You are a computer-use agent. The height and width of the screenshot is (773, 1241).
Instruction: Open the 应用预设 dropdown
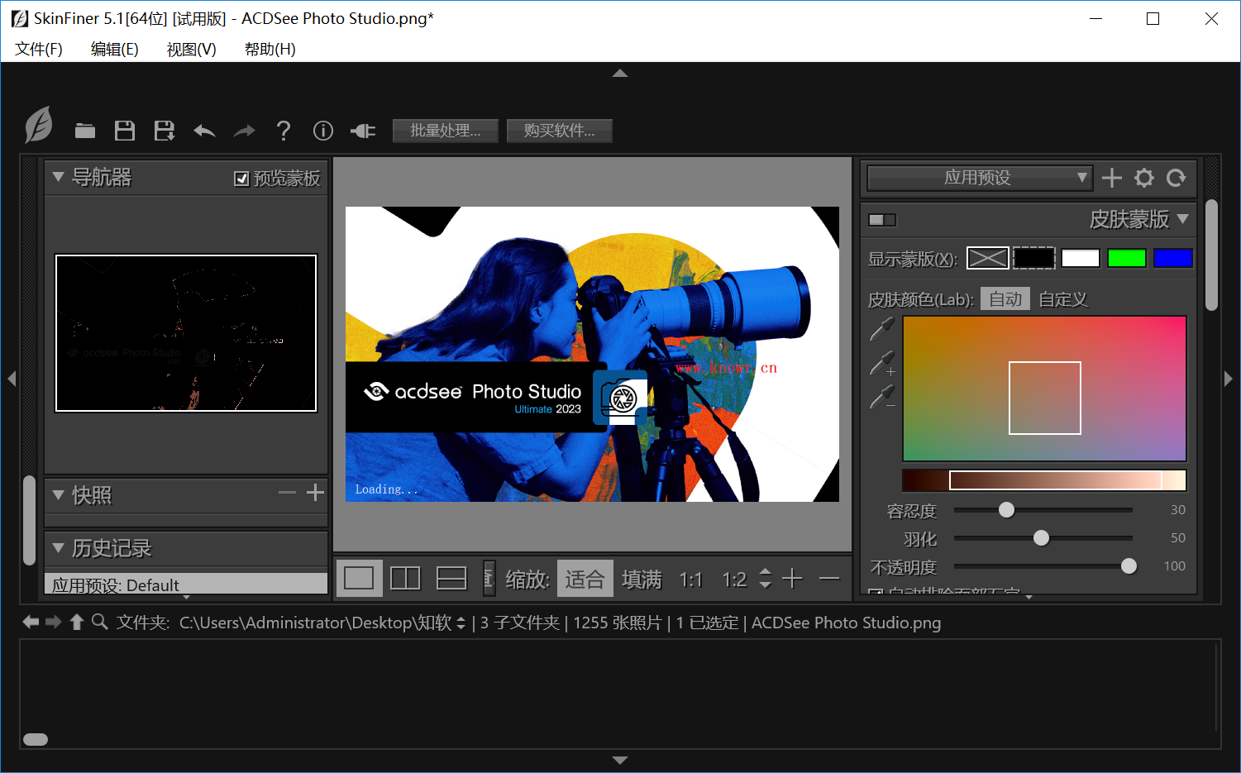pyautogui.click(x=980, y=178)
